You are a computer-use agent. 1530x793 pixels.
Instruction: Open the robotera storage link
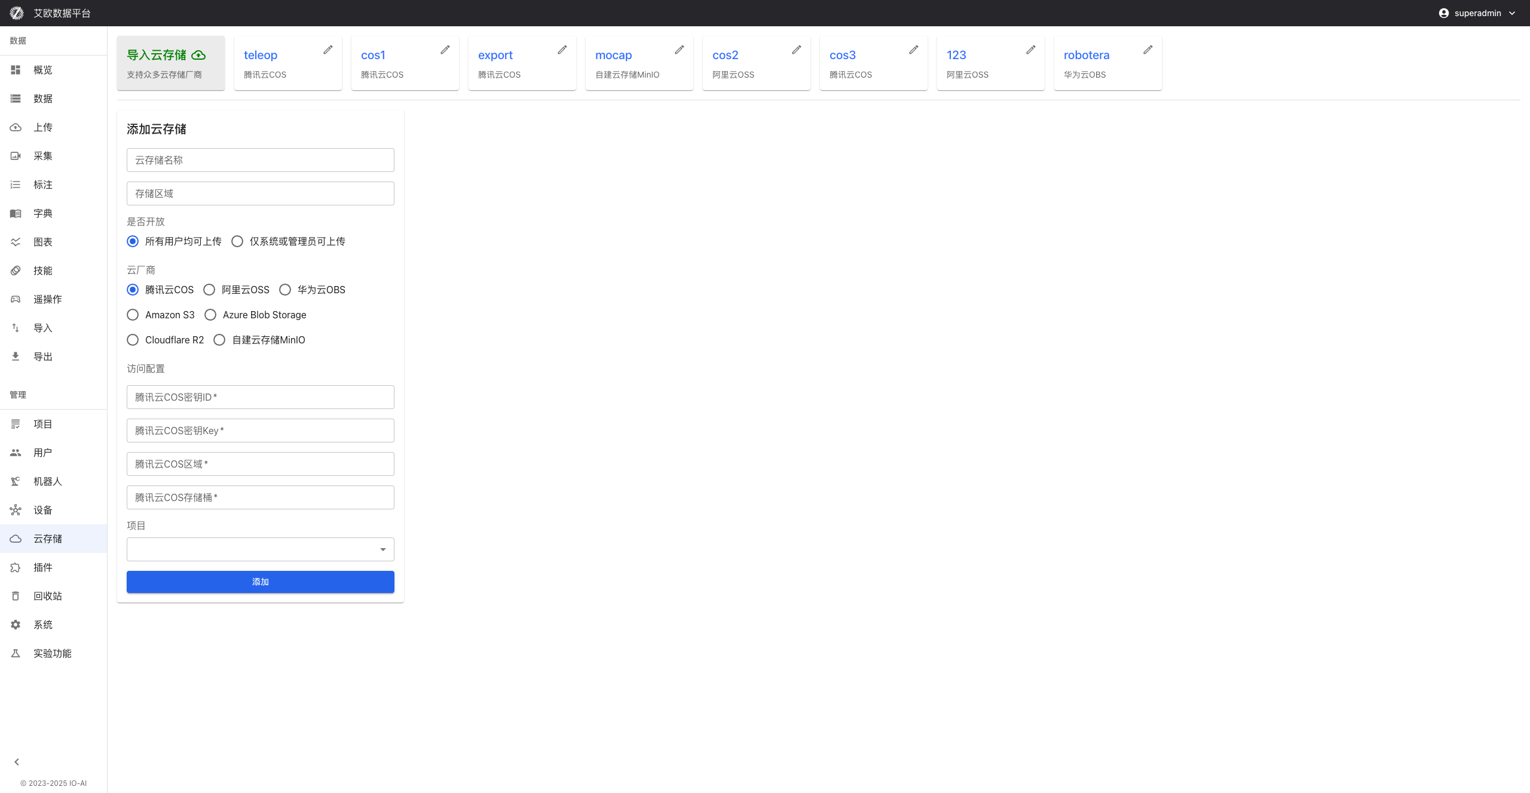(1087, 55)
